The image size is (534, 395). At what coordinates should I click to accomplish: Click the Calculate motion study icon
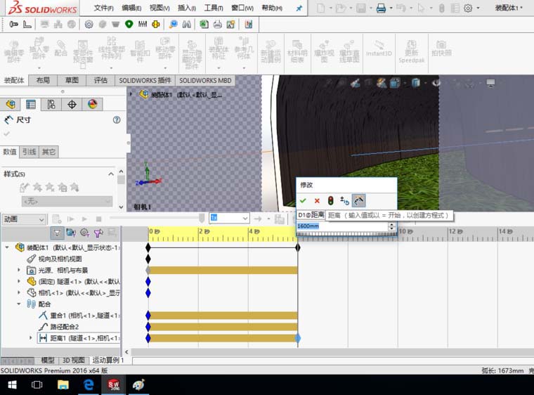[56, 219]
